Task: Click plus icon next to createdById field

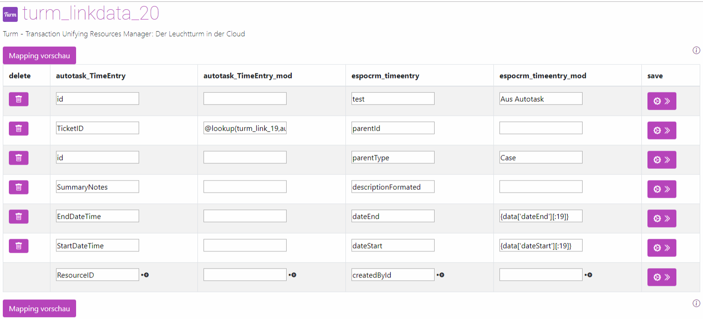Action: pos(441,275)
